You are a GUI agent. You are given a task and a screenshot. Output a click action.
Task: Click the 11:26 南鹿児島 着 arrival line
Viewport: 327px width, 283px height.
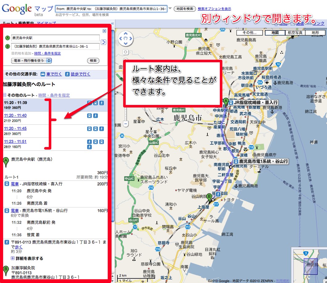[x=29, y=203]
